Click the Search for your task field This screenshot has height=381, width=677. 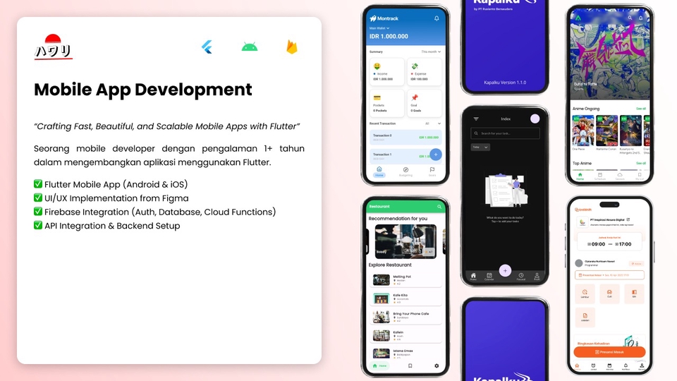[505, 133]
